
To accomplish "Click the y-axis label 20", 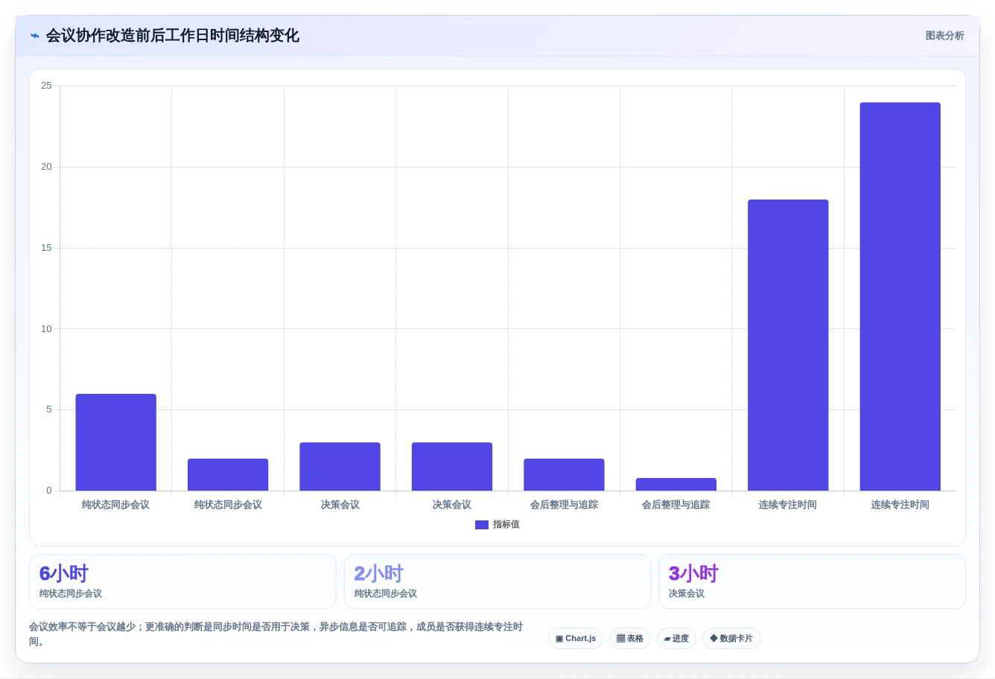I will click(46, 167).
